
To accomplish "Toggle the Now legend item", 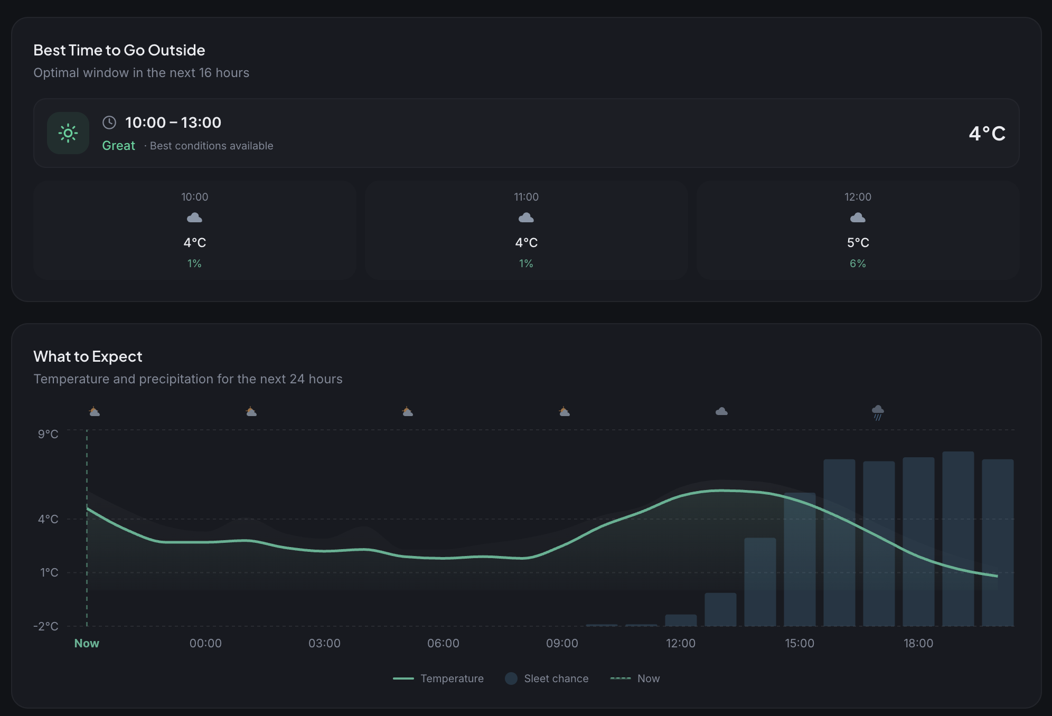I will (x=648, y=679).
